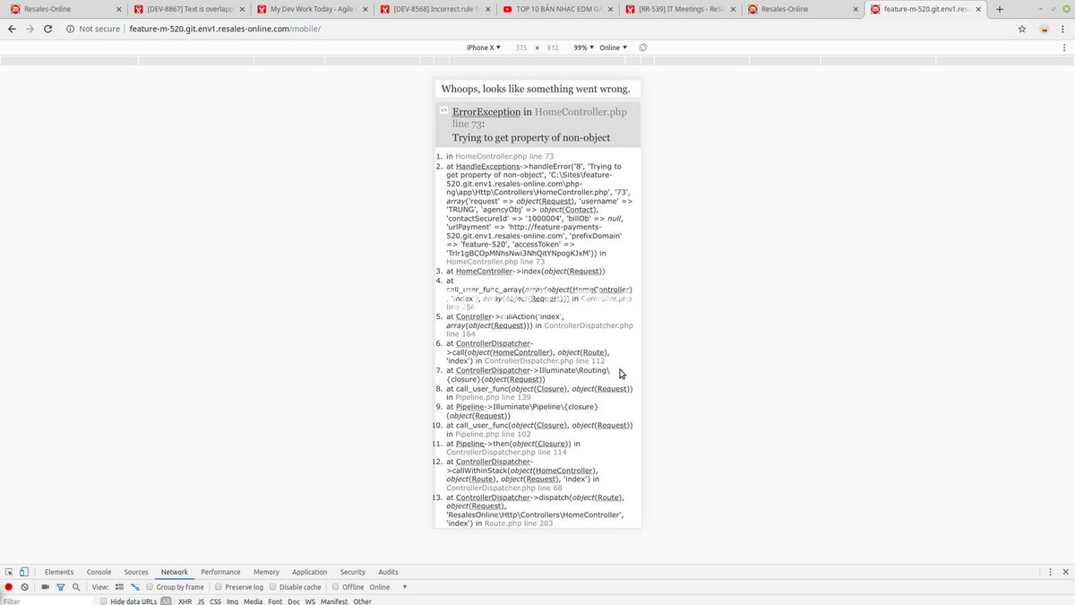Screen dimensions: 1075x605
Task: Open the iPhone X device dropdown
Action: (483, 48)
